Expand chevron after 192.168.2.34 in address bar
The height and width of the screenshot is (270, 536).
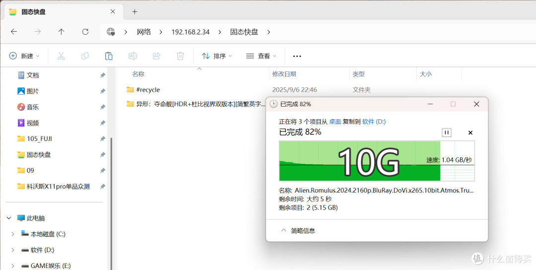(x=219, y=32)
